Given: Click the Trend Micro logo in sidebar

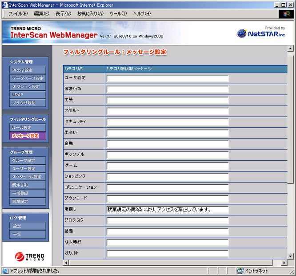Looking at the screenshot, I should [x=30, y=256].
